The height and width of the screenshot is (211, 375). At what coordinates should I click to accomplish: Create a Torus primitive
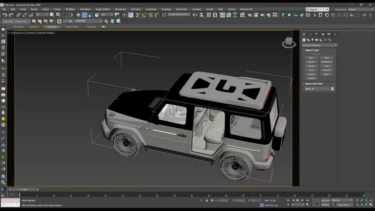(311, 70)
